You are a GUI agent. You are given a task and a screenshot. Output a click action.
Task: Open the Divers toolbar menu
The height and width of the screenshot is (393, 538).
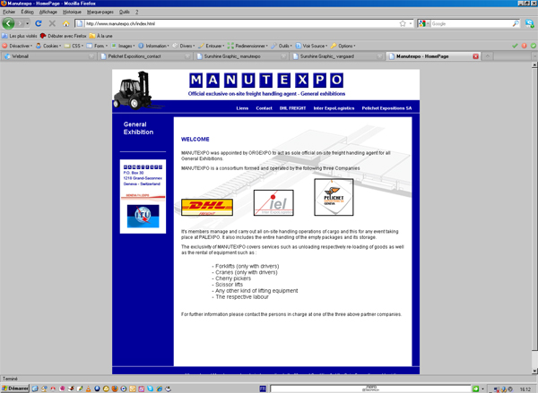coord(184,46)
